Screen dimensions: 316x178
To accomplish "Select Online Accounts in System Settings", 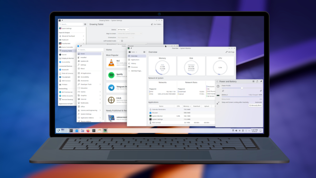I will [x=67, y=96].
